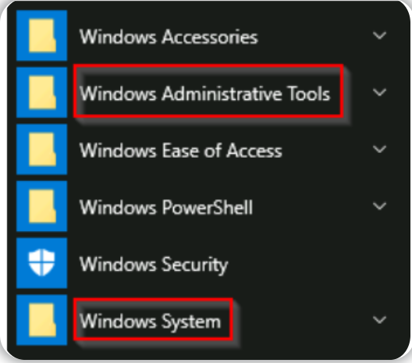Viewport: 412px width, 363px height.
Task: Expand the Windows Ease of Access chevron
Action: click(x=379, y=149)
